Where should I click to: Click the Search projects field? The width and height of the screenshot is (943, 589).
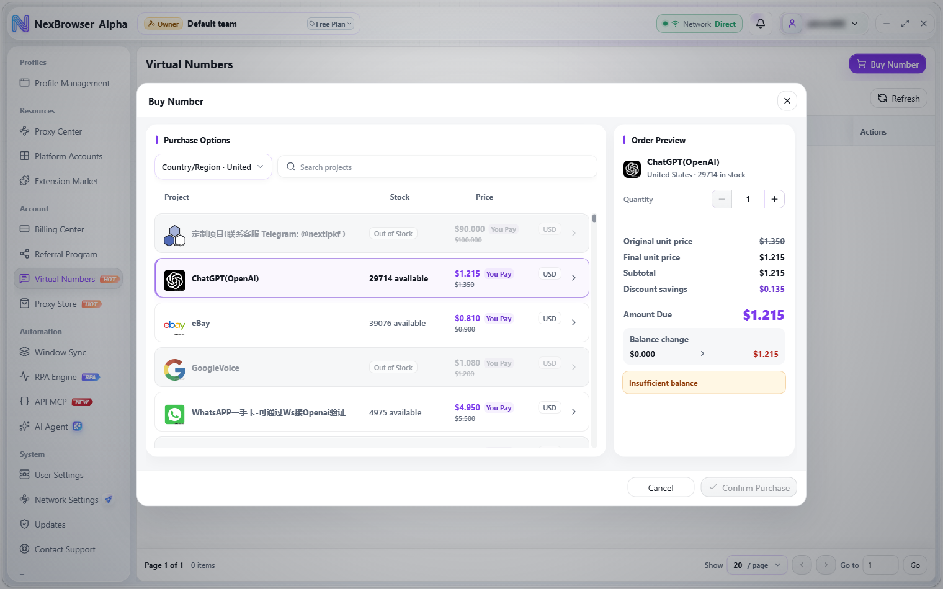(x=437, y=167)
